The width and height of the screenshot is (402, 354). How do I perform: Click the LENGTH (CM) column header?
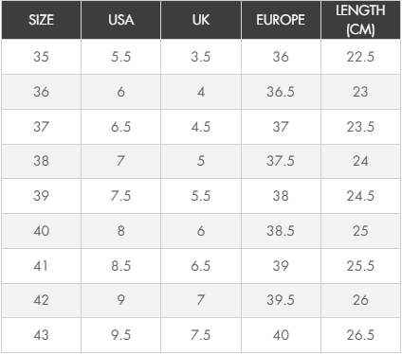coord(360,20)
